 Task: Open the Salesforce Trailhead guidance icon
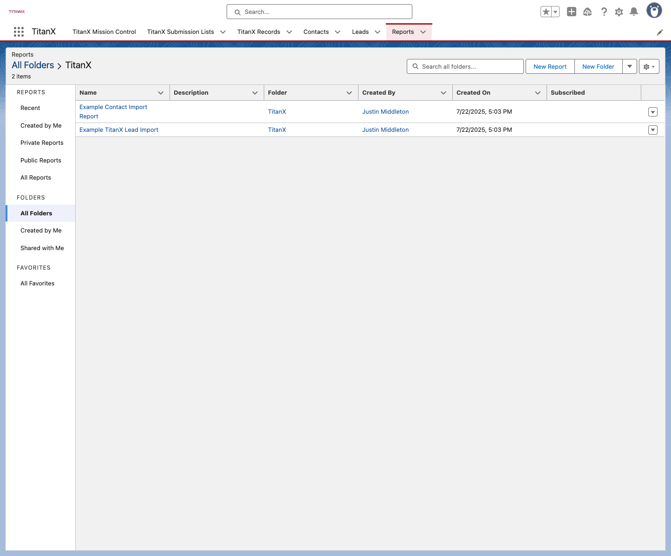tap(587, 12)
